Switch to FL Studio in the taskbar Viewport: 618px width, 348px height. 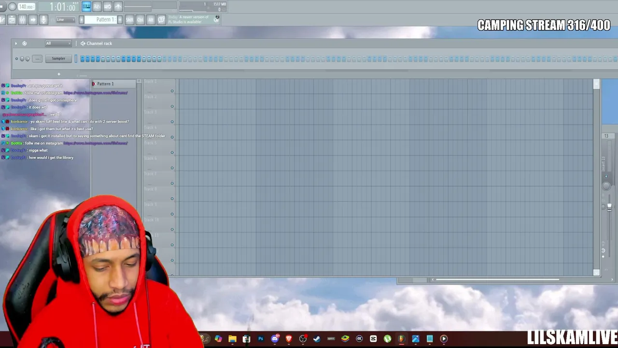(401, 339)
